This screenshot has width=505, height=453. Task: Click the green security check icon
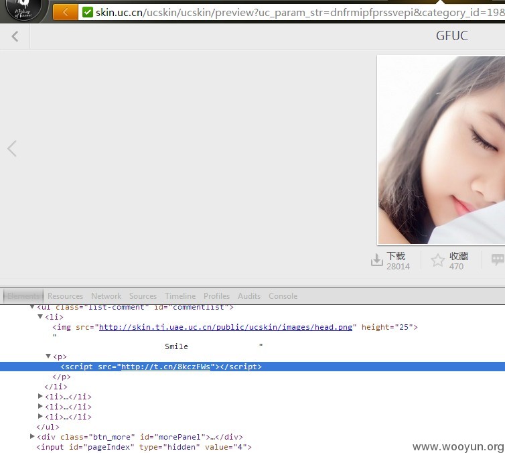tap(87, 12)
